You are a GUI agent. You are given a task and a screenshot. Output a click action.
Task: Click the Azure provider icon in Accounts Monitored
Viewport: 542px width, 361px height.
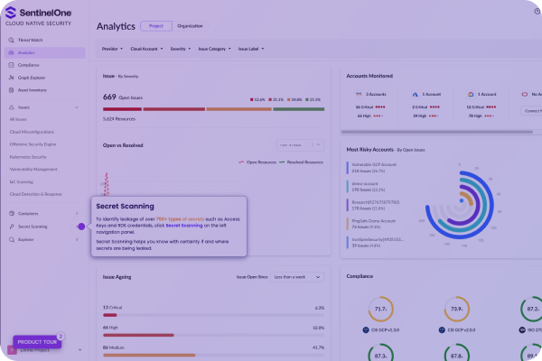click(414, 94)
